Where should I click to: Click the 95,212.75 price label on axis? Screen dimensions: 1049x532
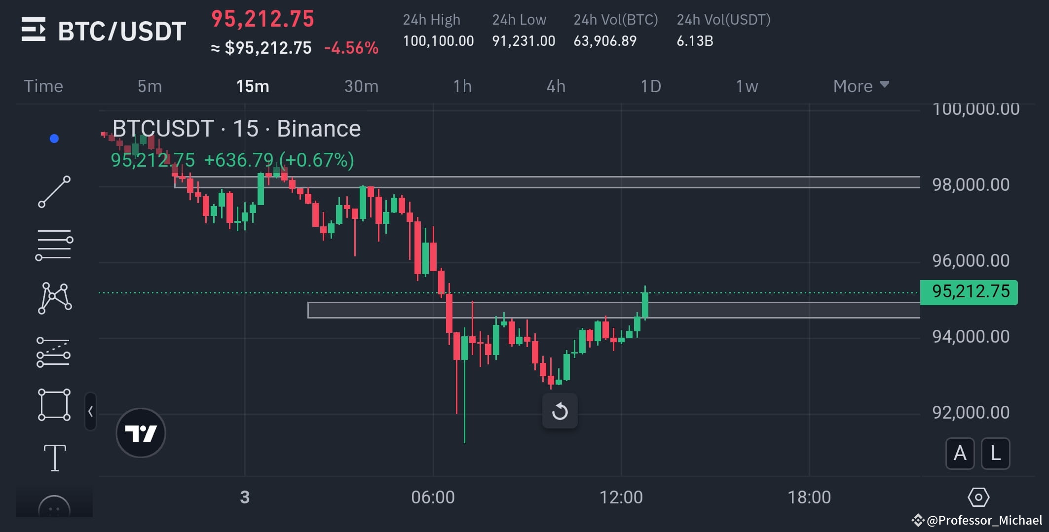969,291
